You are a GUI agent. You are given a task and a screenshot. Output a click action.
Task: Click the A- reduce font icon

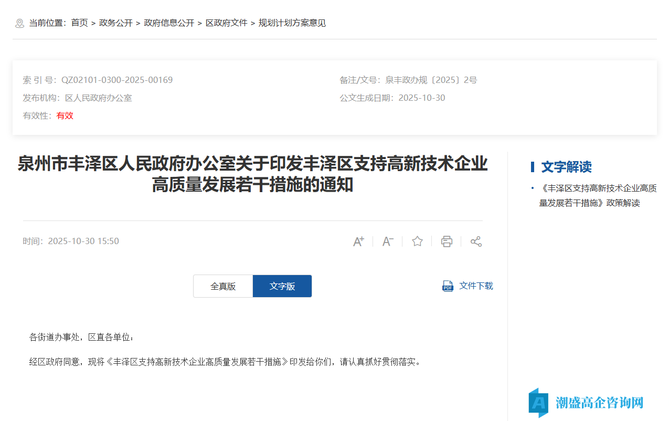coord(388,241)
